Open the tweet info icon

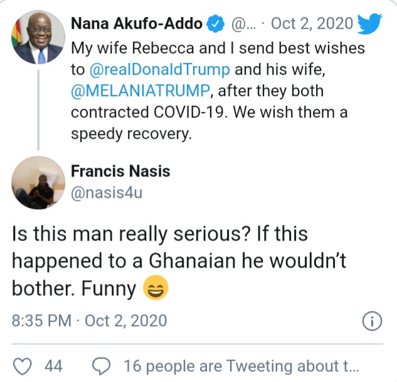[372, 322]
